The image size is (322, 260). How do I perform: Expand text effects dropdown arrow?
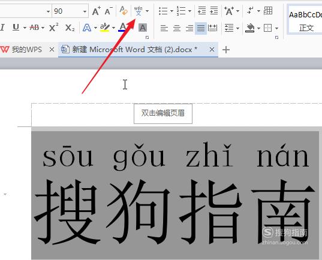[95, 28]
